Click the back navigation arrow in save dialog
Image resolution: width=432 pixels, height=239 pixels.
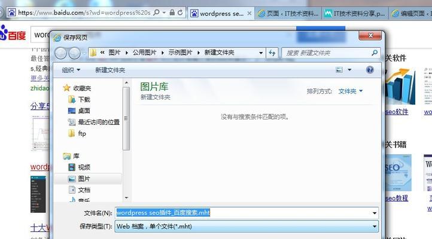pos(61,53)
